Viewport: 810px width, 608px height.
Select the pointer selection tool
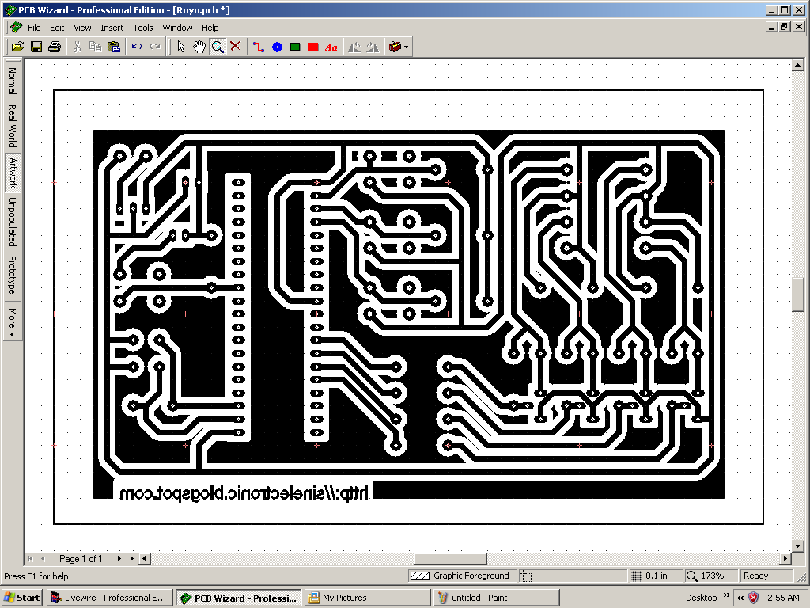(181, 47)
